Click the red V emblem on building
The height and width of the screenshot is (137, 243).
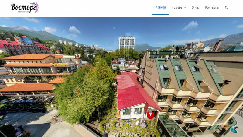coord(151,115)
